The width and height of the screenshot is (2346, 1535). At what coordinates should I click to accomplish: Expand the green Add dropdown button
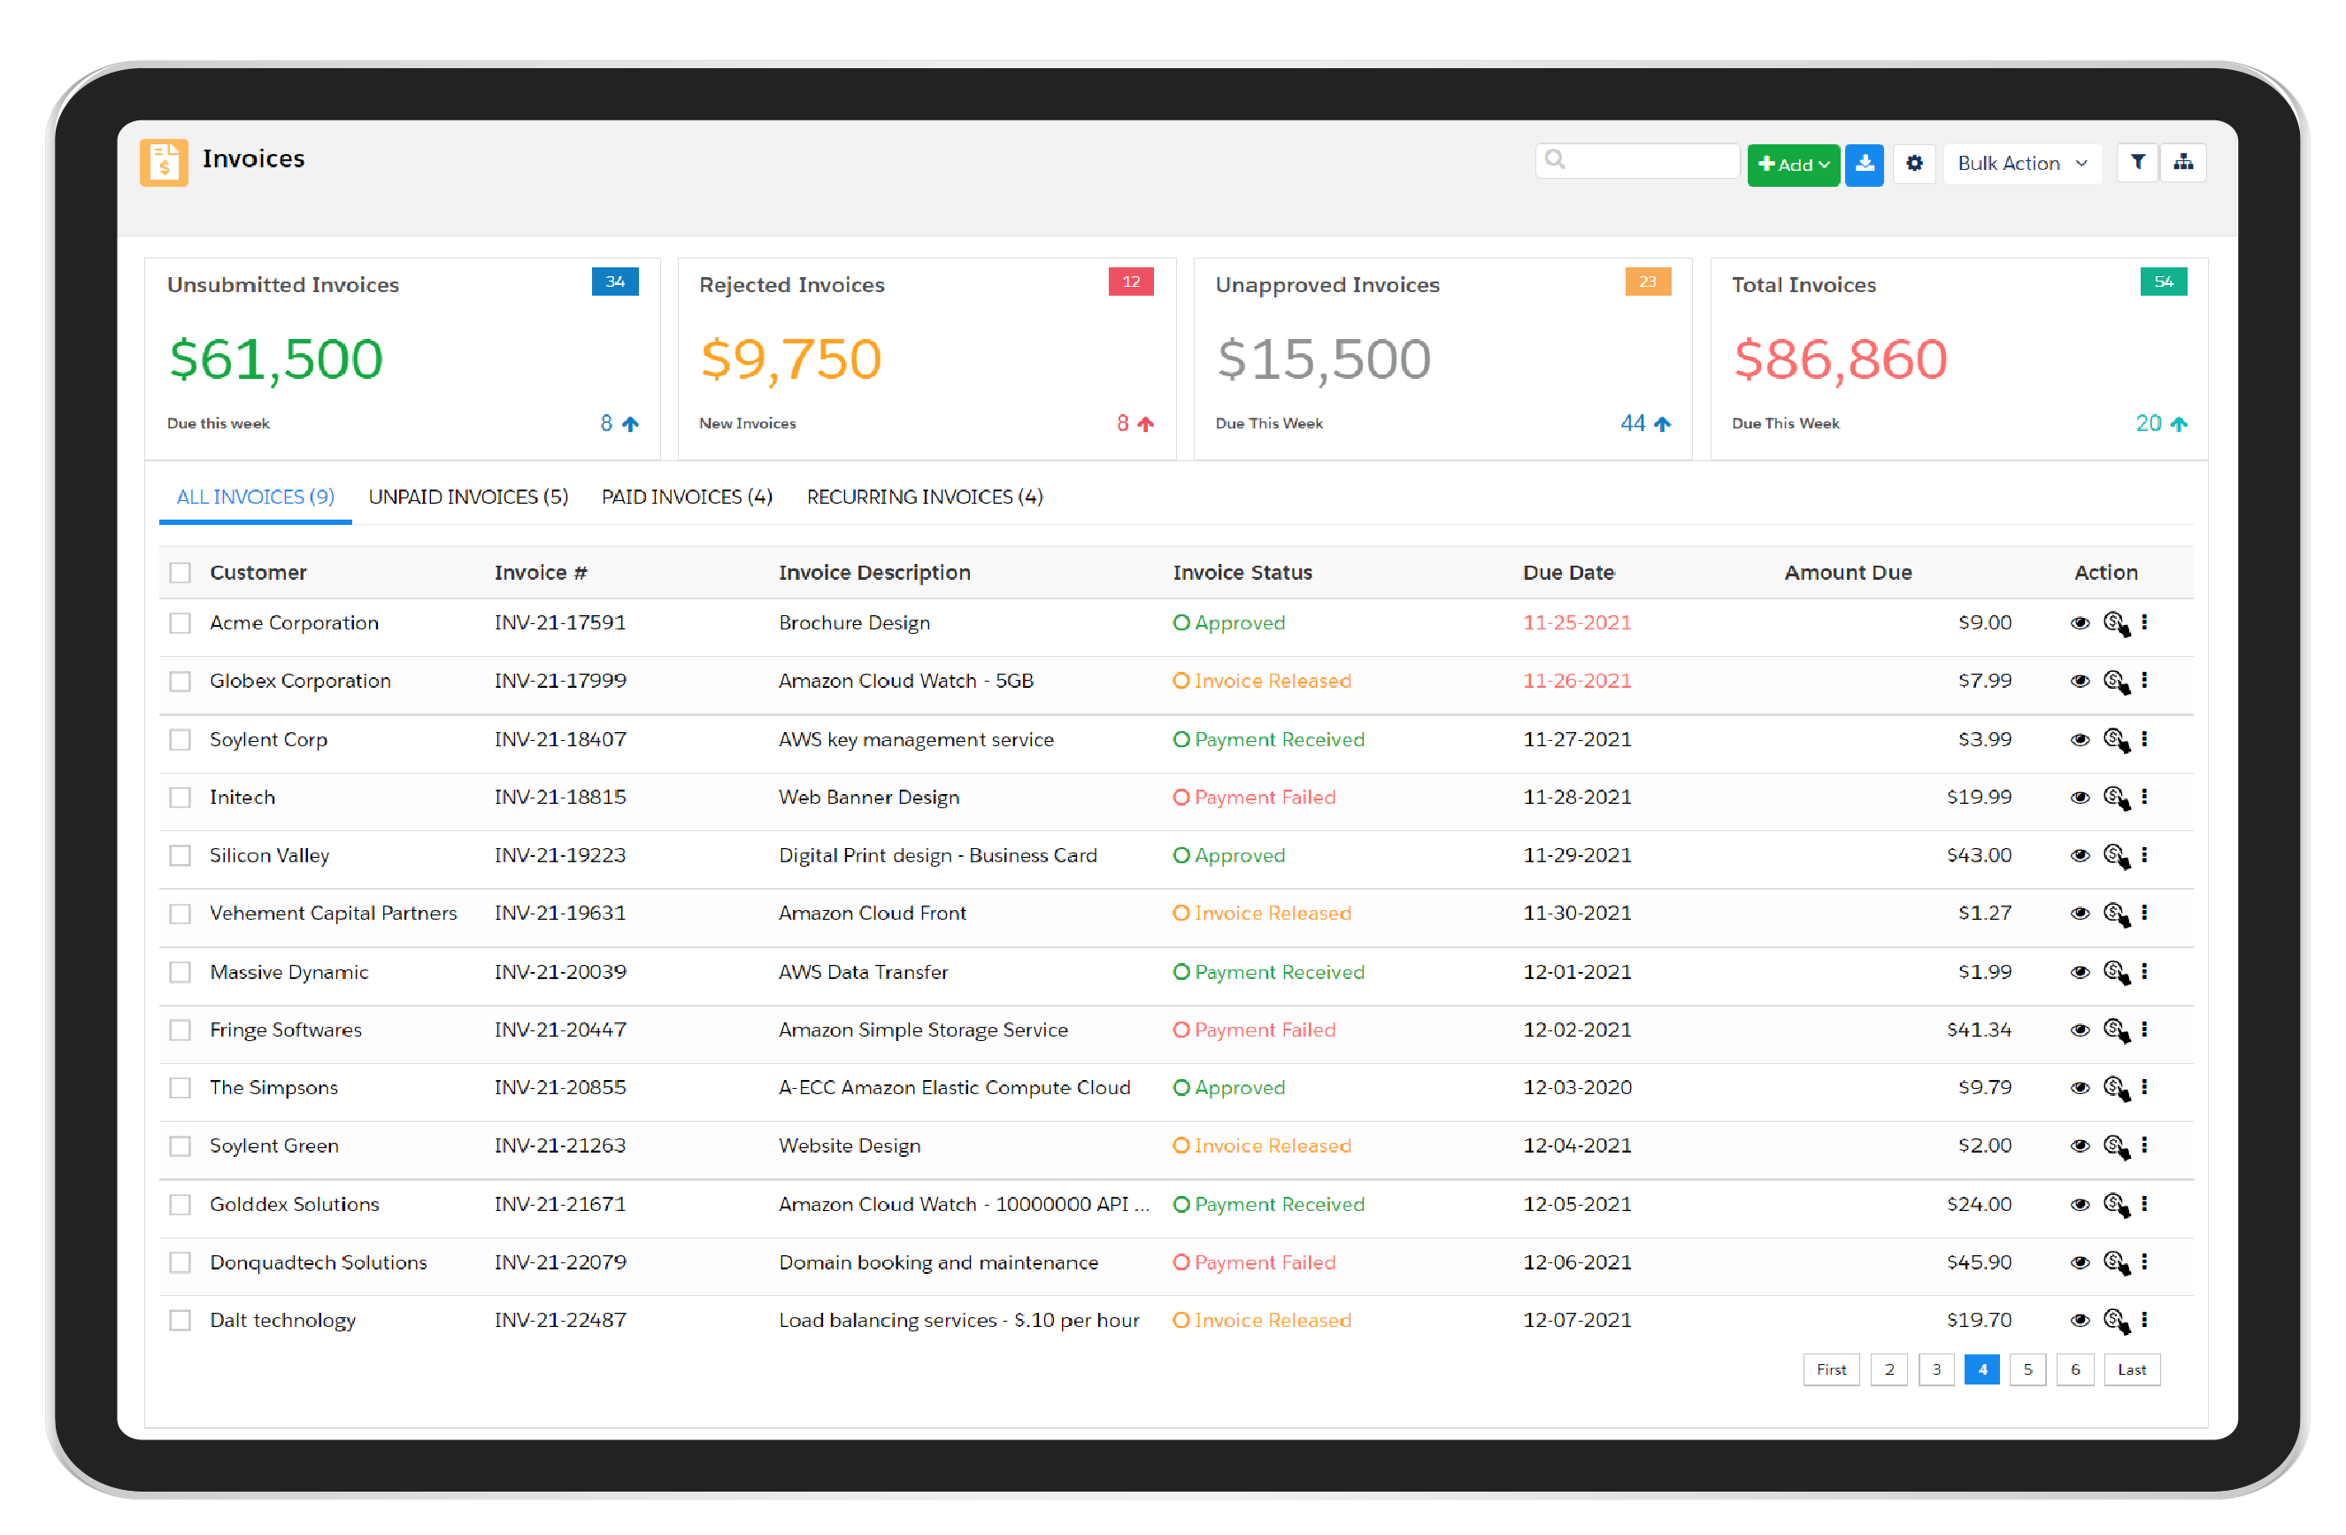click(1793, 165)
